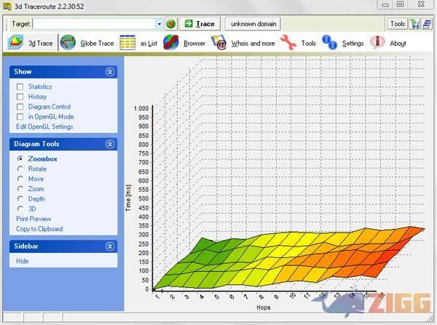437x325 pixels.
Task: Collapse the Show panel
Action: [109, 72]
